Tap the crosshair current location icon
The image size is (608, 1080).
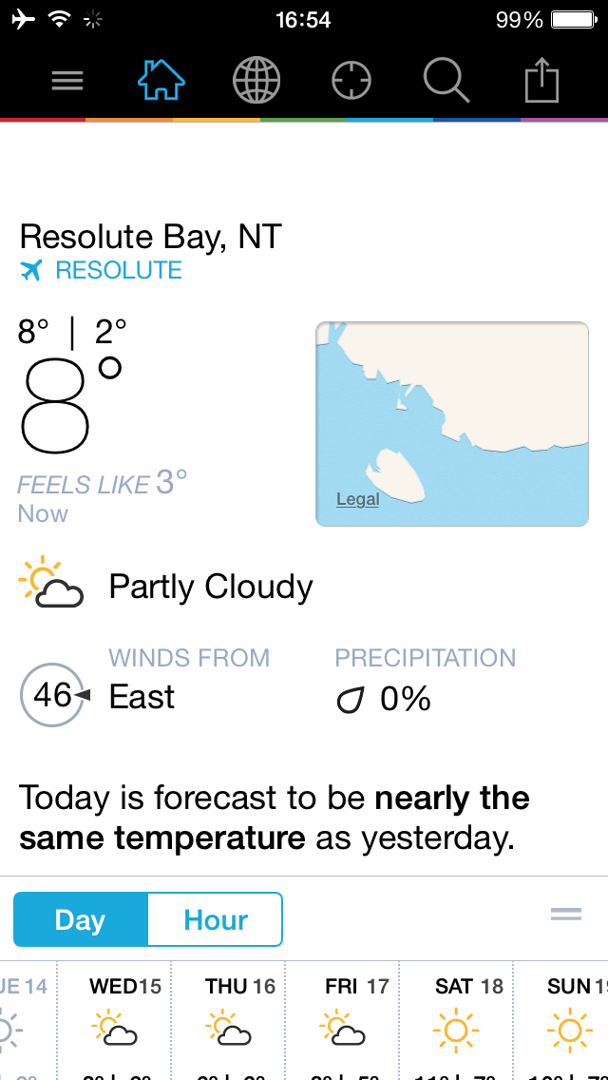(351, 81)
